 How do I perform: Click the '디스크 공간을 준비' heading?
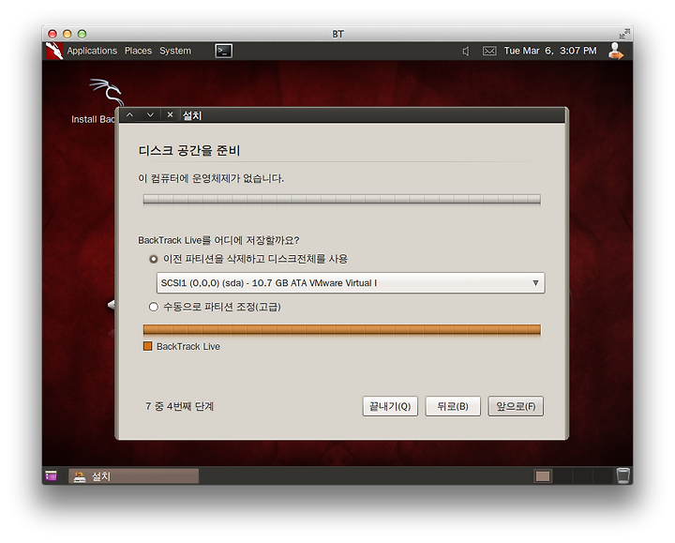[189, 150]
